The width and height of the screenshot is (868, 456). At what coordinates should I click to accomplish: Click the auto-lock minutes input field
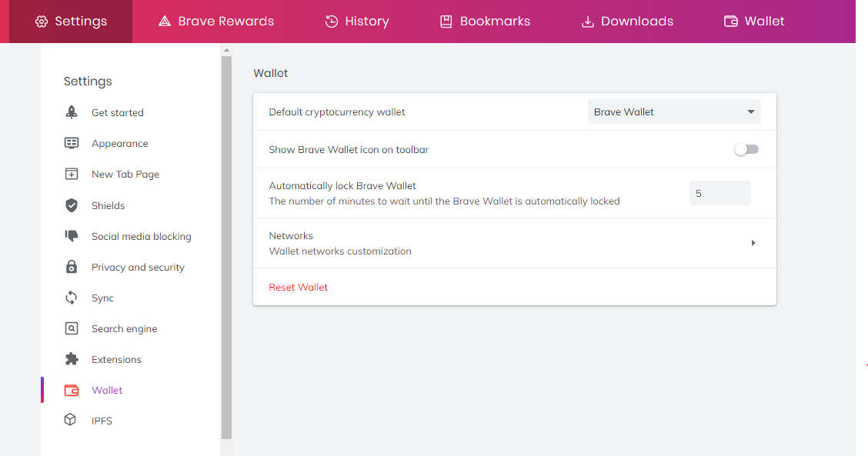click(x=719, y=193)
